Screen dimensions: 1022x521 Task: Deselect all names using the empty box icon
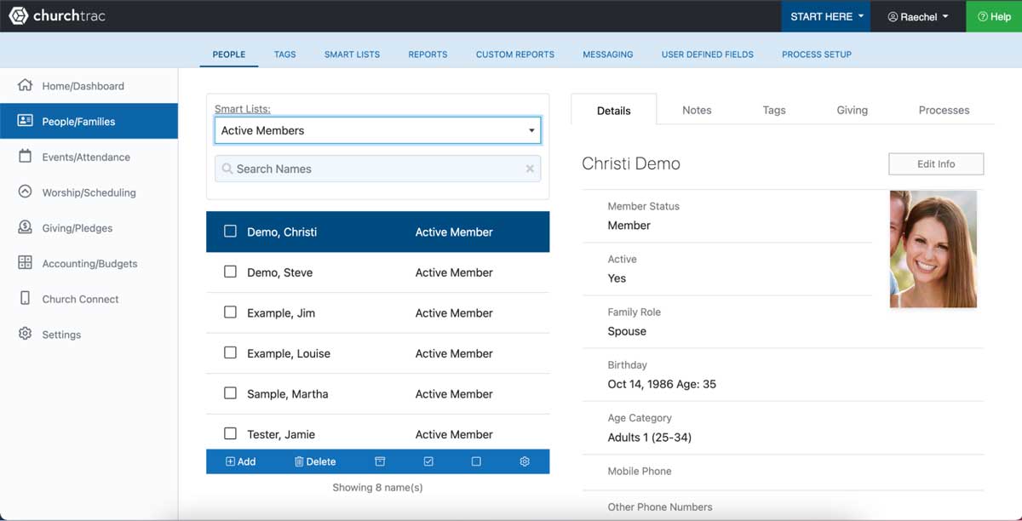pos(476,461)
